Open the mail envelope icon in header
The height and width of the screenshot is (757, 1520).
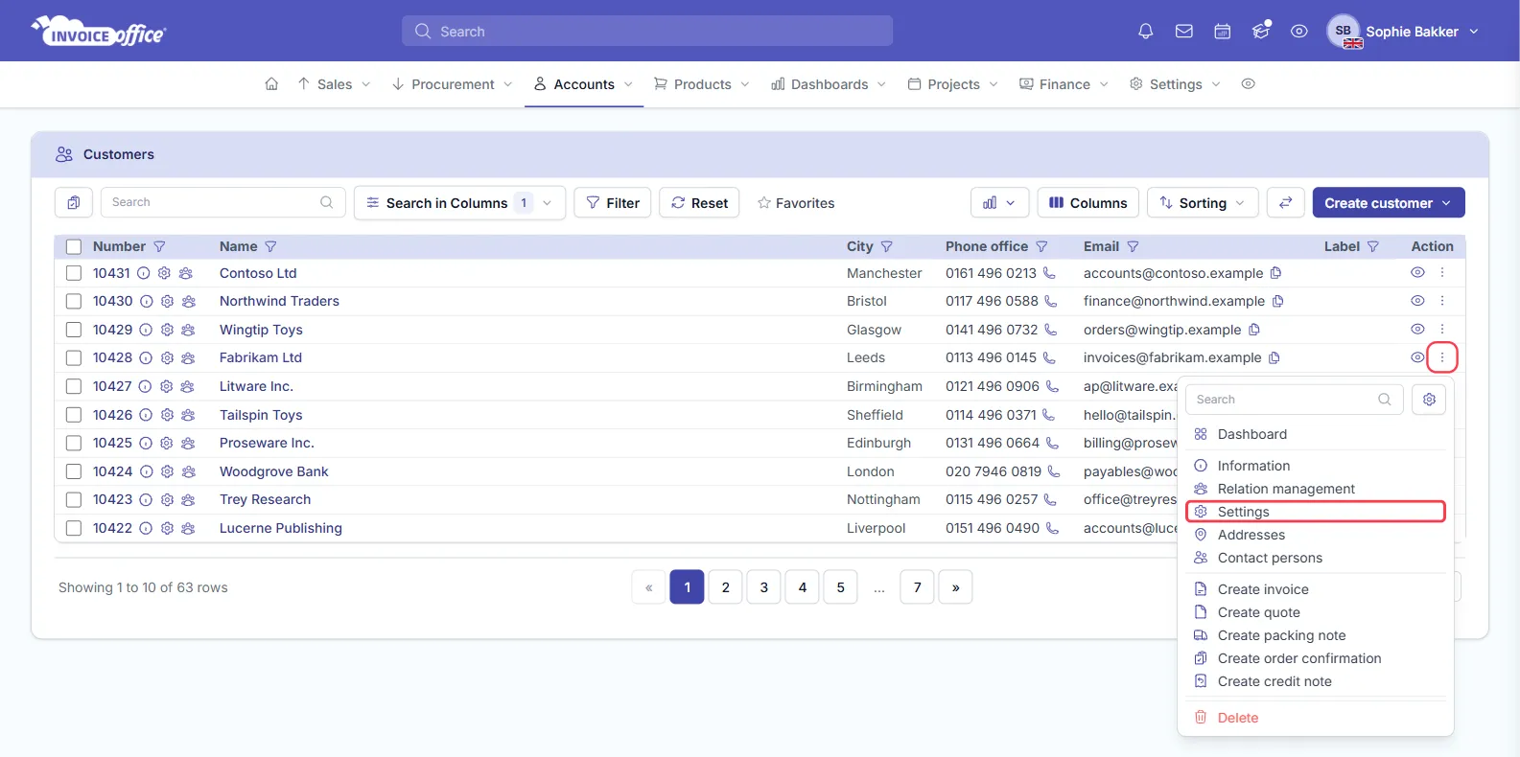click(1184, 32)
